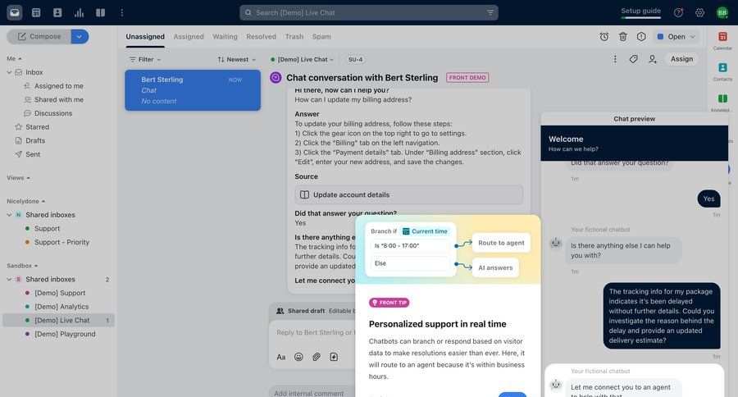Screen dimensions: 738x397
Task: Click the Assign button
Action: tap(681, 59)
